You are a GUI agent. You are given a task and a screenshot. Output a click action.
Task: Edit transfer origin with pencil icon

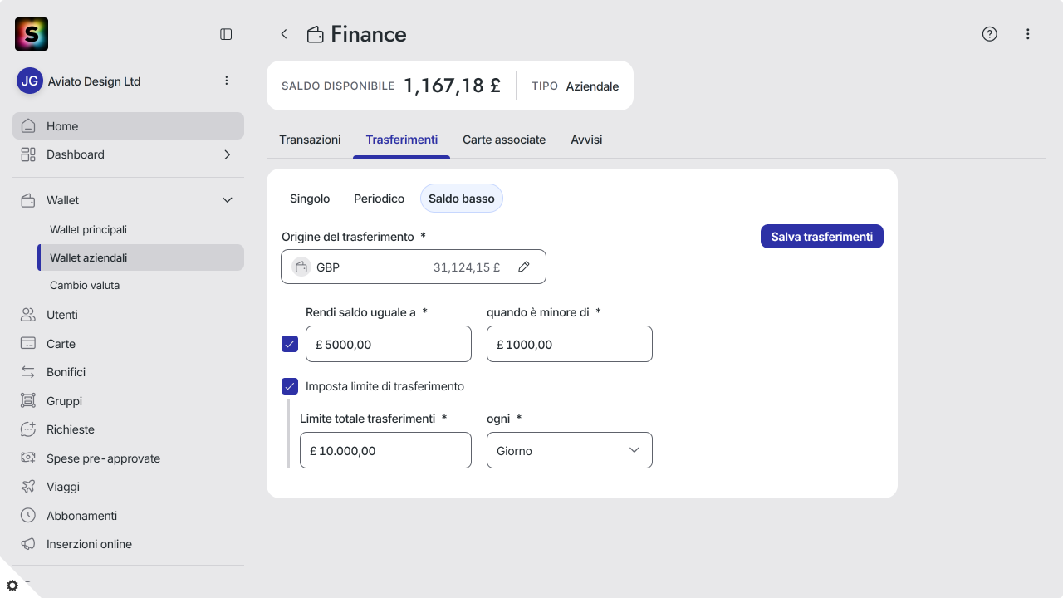[x=524, y=267]
